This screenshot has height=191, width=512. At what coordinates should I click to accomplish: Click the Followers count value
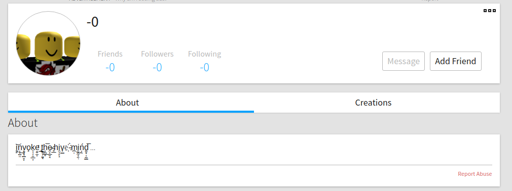point(157,67)
